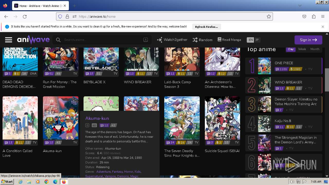The height and width of the screenshot is (185, 329).
Task: Click the Sign in button
Action: coord(308,40)
